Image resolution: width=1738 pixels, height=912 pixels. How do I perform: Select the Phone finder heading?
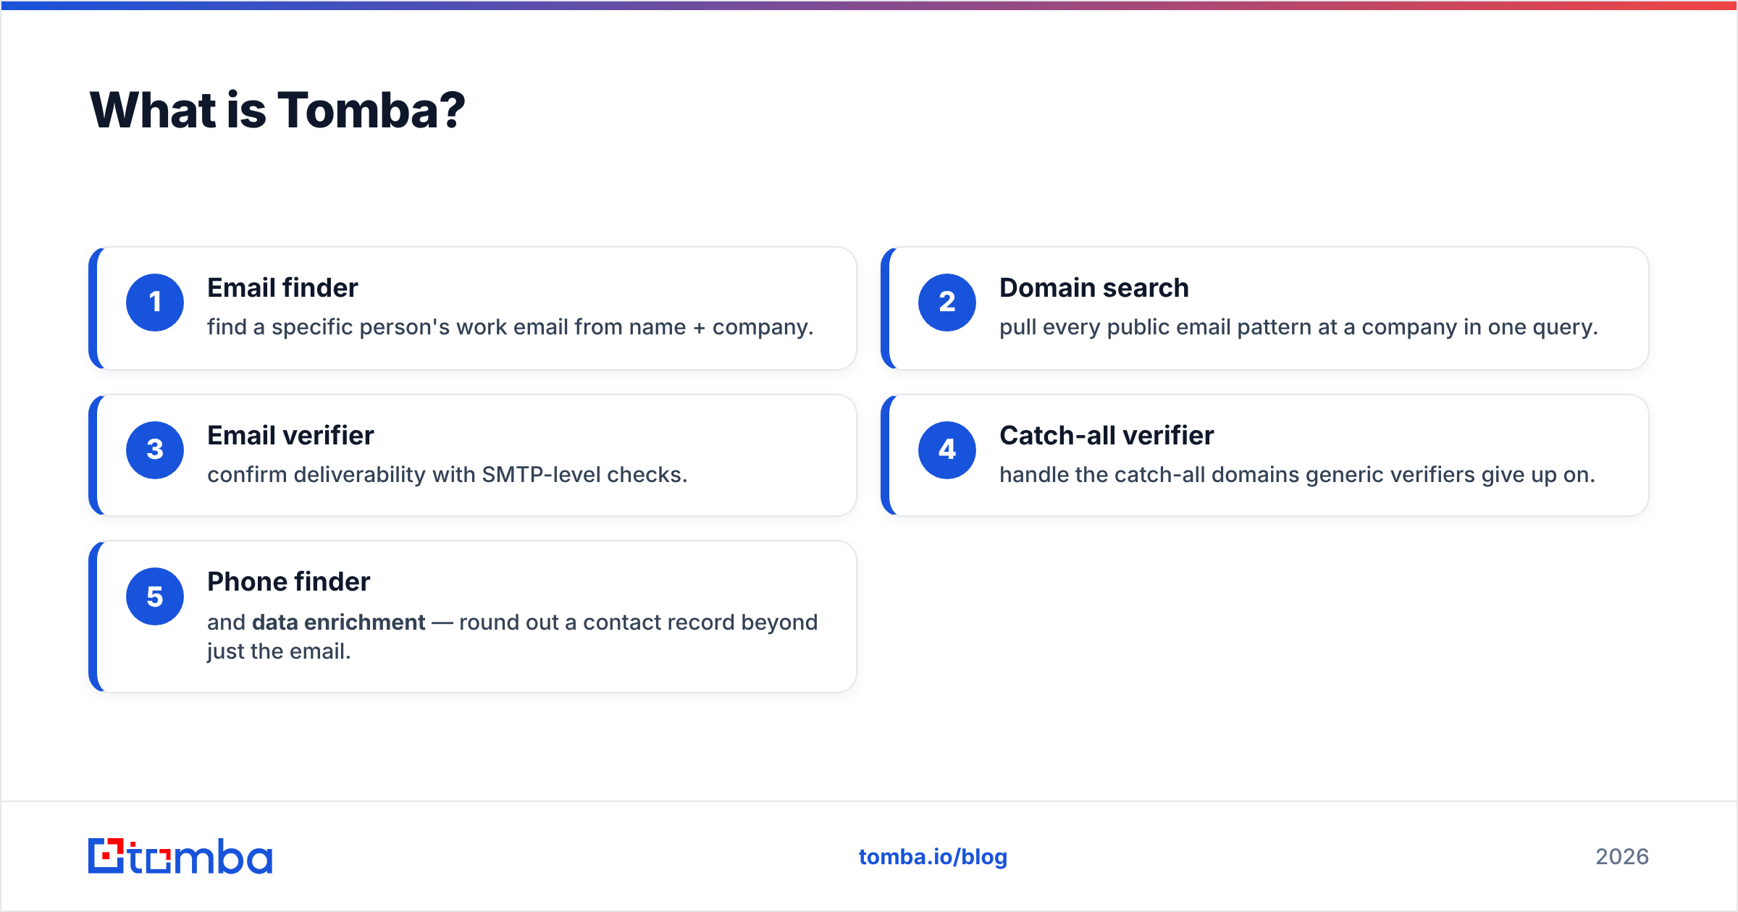coord(288,582)
